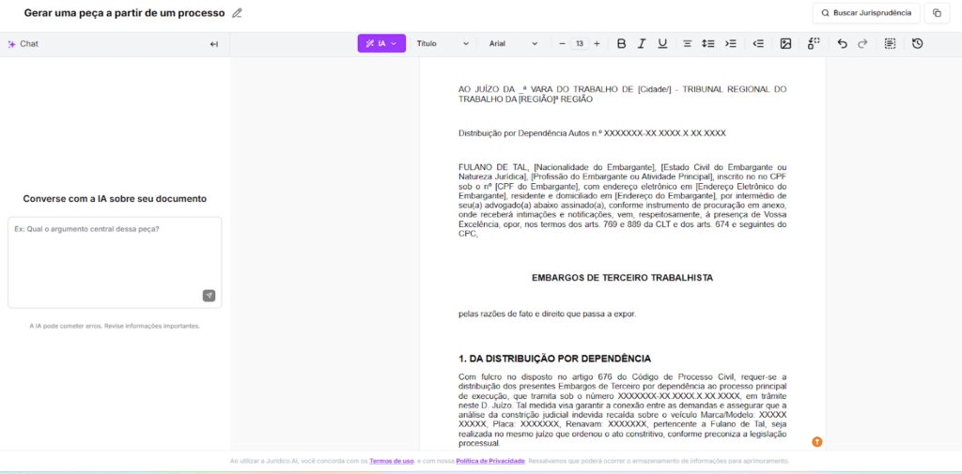This screenshot has height=474, width=962.
Task: Click the Buscar Jurisprudência button
Action: coord(866,13)
